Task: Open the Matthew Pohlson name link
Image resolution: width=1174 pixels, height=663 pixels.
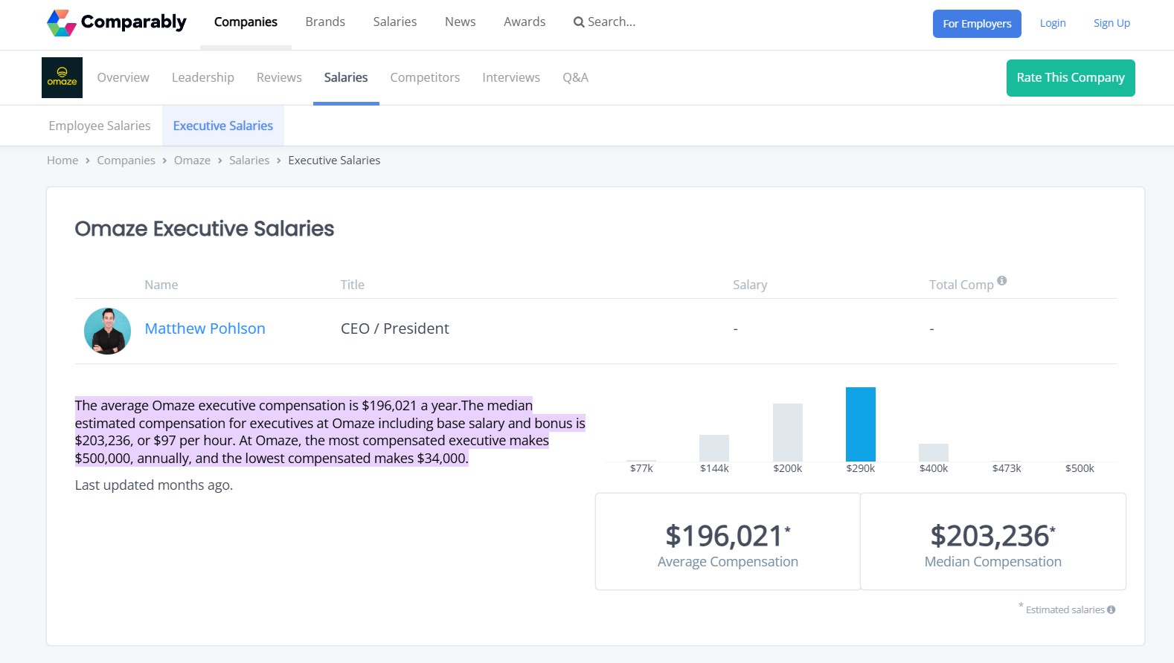Action: click(205, 329)
